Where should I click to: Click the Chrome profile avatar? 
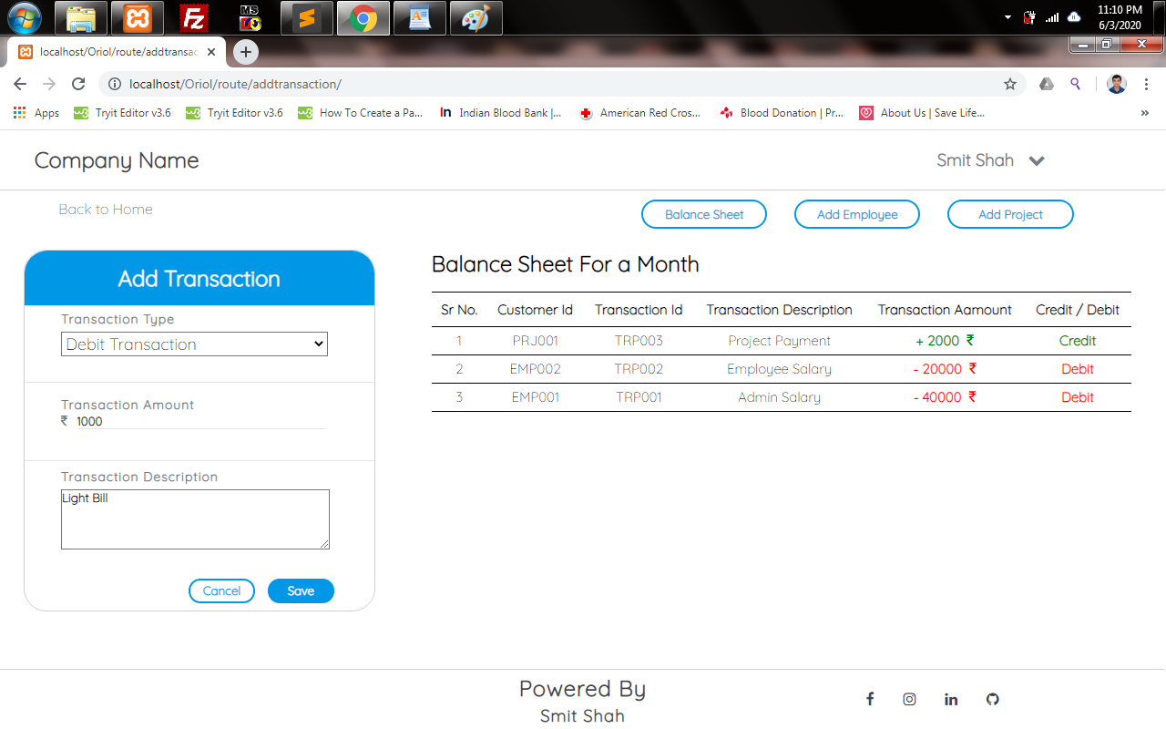tap(1117, 84)
